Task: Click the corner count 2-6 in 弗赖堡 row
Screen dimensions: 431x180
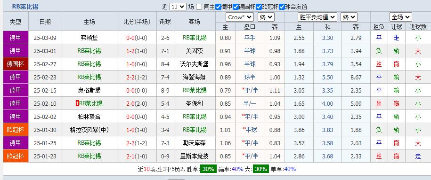Action: click(165, 38)
